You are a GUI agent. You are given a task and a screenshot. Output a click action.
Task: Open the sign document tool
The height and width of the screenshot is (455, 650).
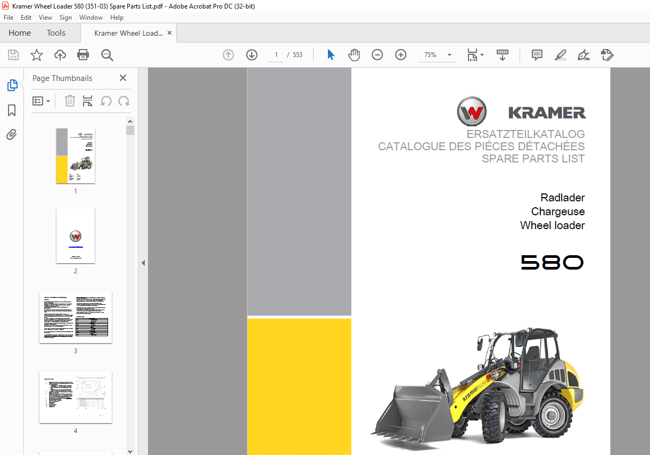coord(584,55)
